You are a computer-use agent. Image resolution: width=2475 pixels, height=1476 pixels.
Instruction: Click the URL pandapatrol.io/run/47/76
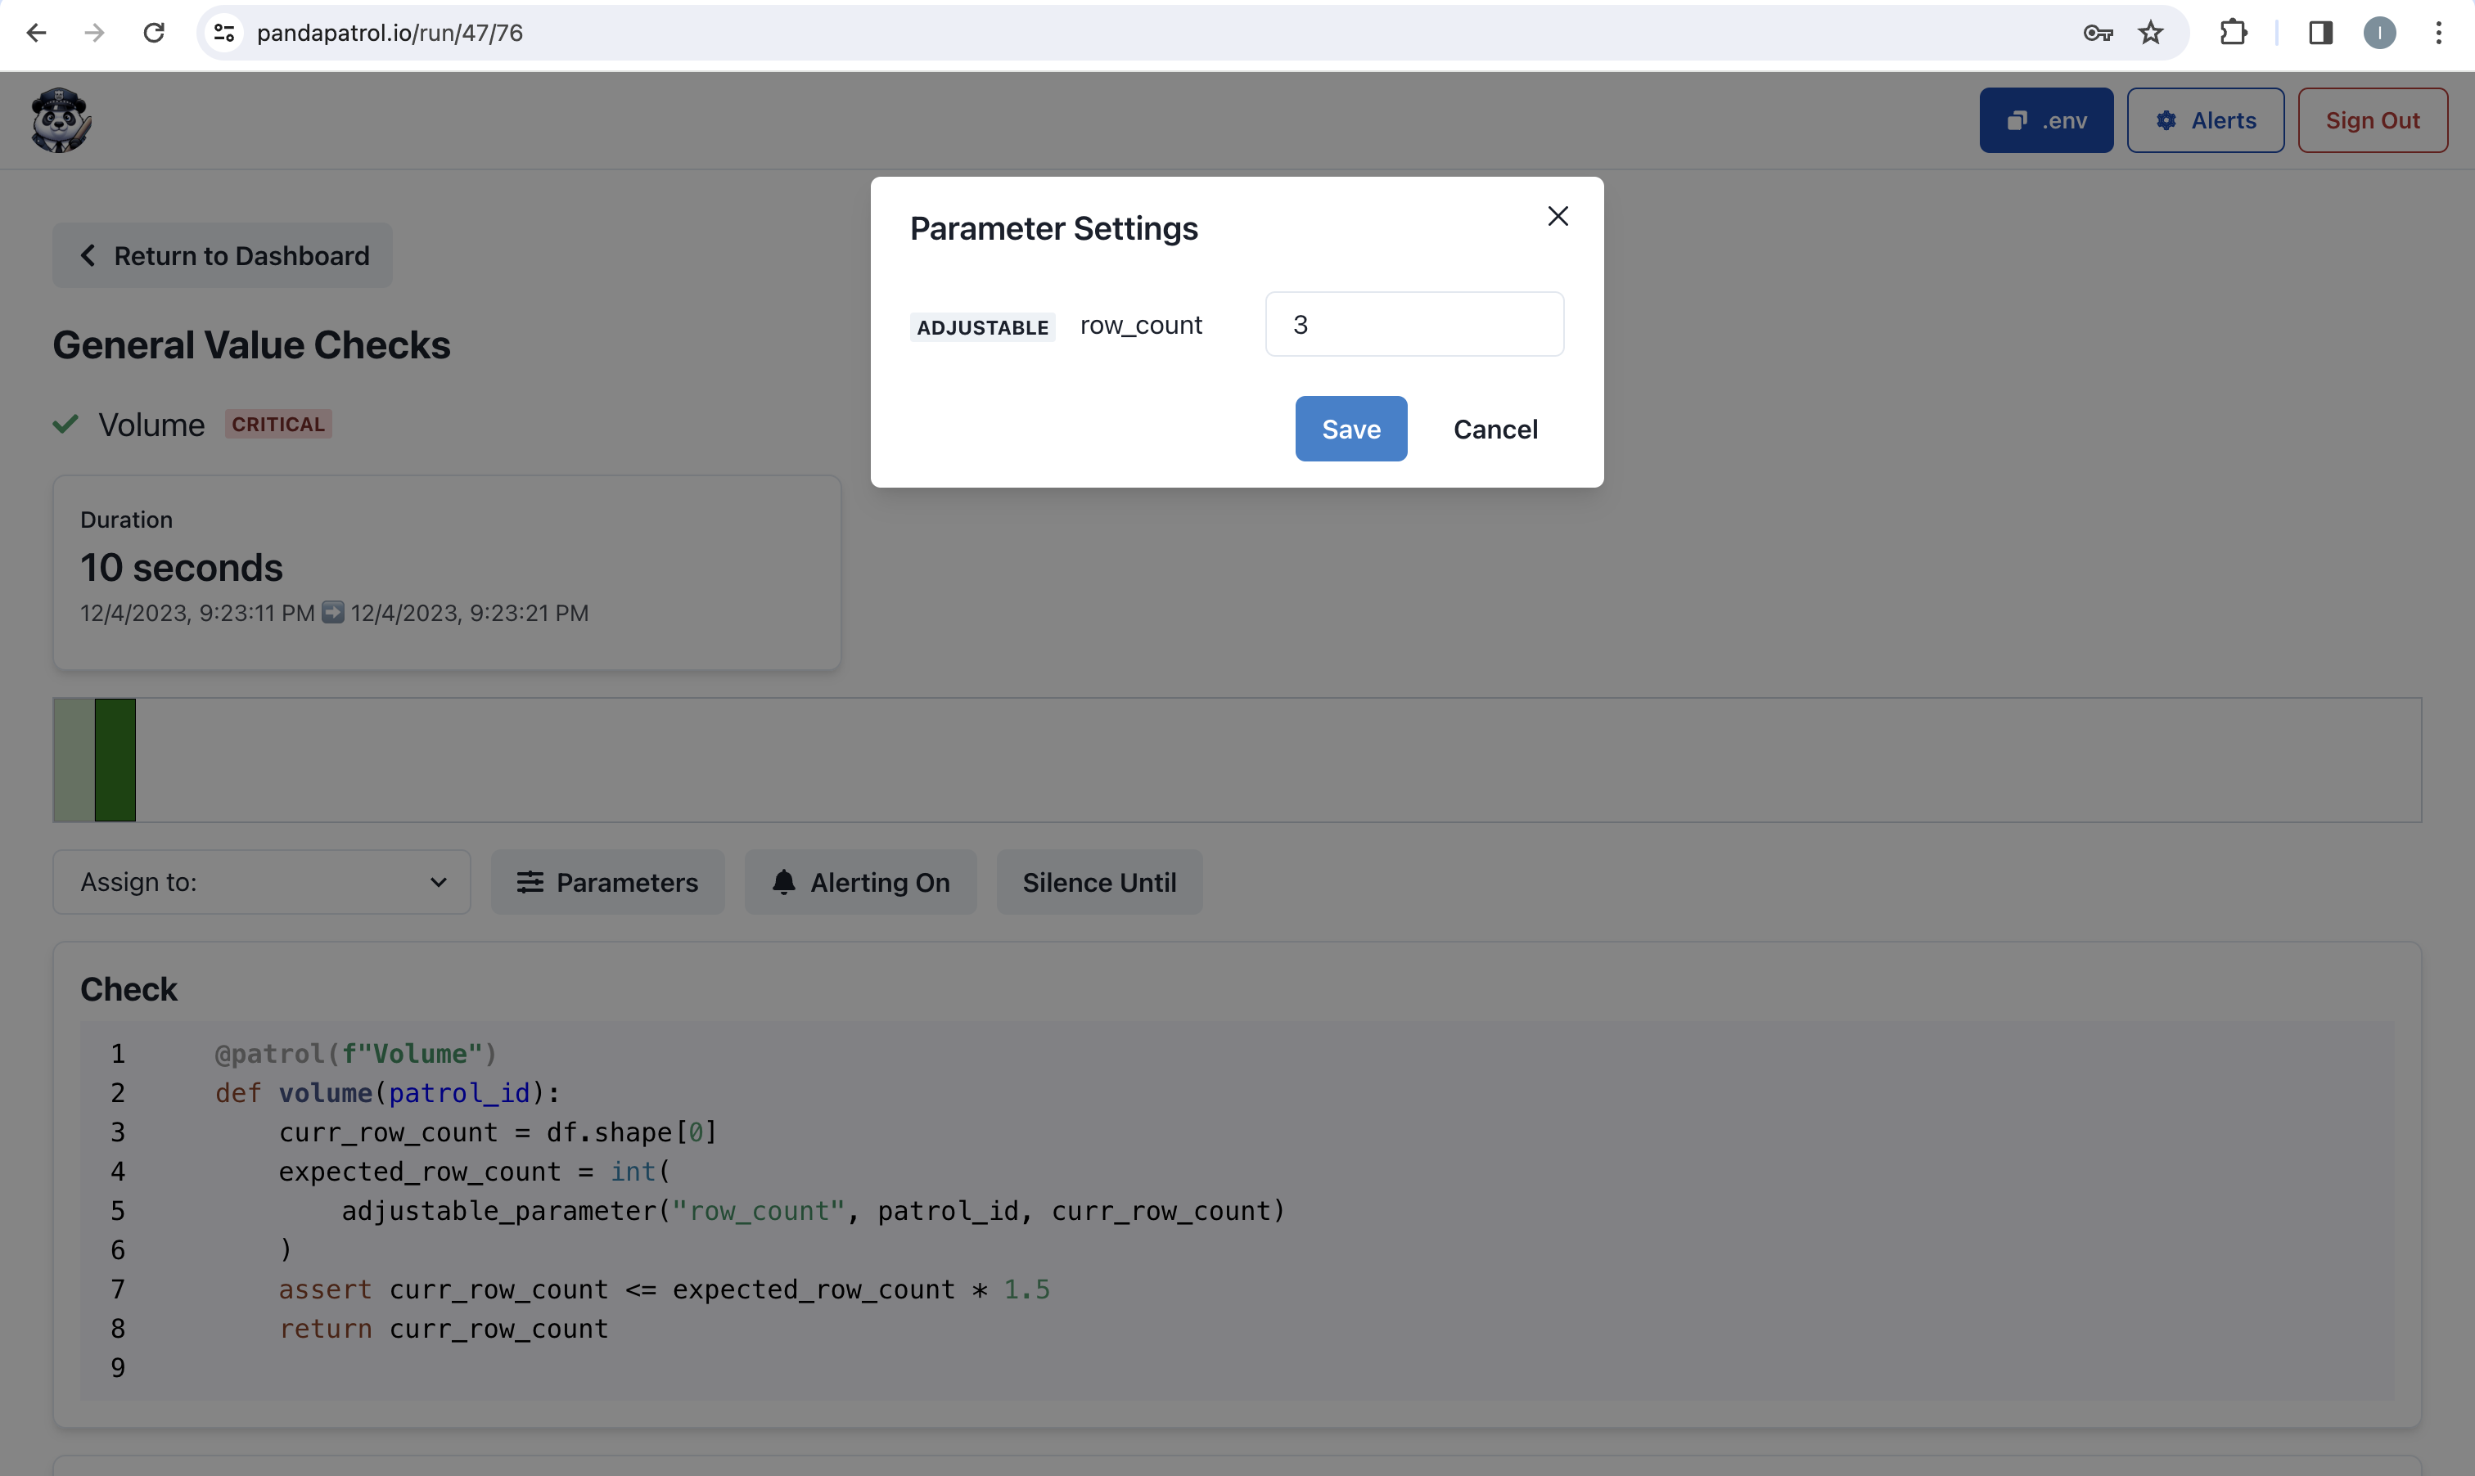390,33
